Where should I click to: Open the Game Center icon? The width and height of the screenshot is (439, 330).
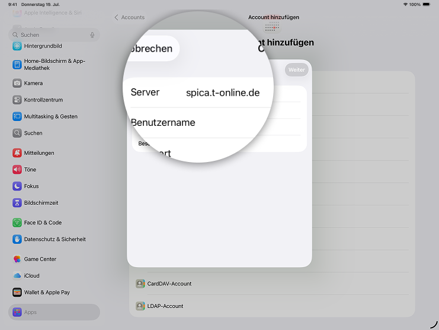(x=17, y=259)
